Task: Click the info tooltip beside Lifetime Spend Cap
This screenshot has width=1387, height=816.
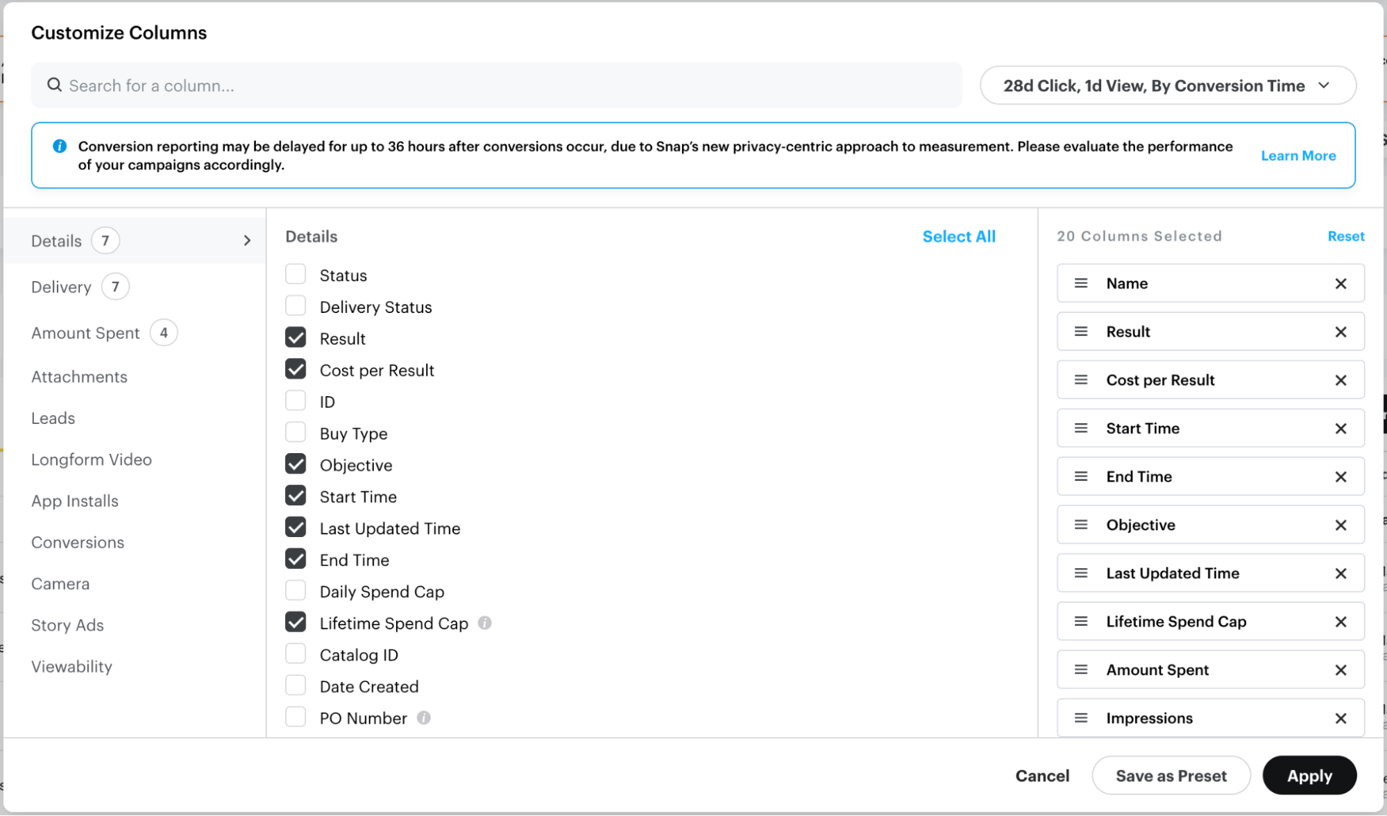Action: point(485,623)
